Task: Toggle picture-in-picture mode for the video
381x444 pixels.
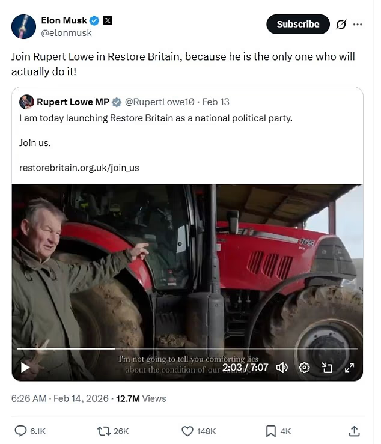Action: coord(327,367)
